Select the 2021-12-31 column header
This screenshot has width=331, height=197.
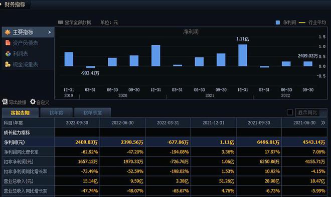(214, 122)
